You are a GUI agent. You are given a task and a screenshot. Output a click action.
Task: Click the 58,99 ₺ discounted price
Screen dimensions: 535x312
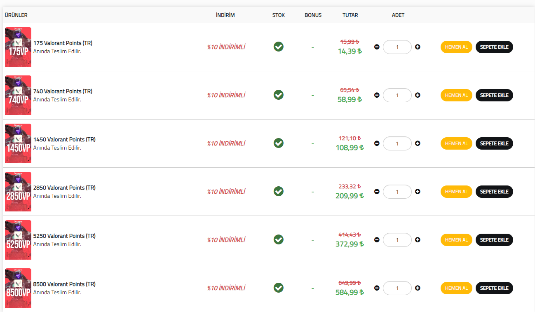pyautogui.click(x=350, y=99)
